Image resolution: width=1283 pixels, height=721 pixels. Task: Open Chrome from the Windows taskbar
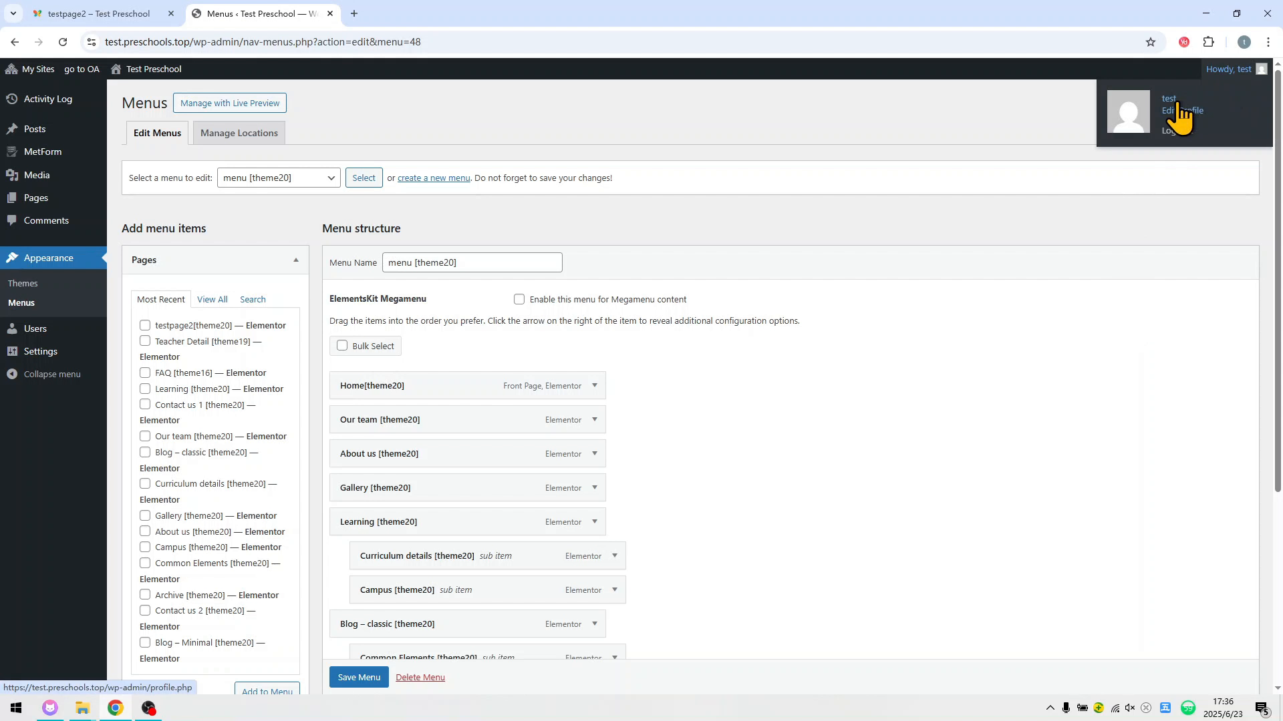tap(116, 708)
